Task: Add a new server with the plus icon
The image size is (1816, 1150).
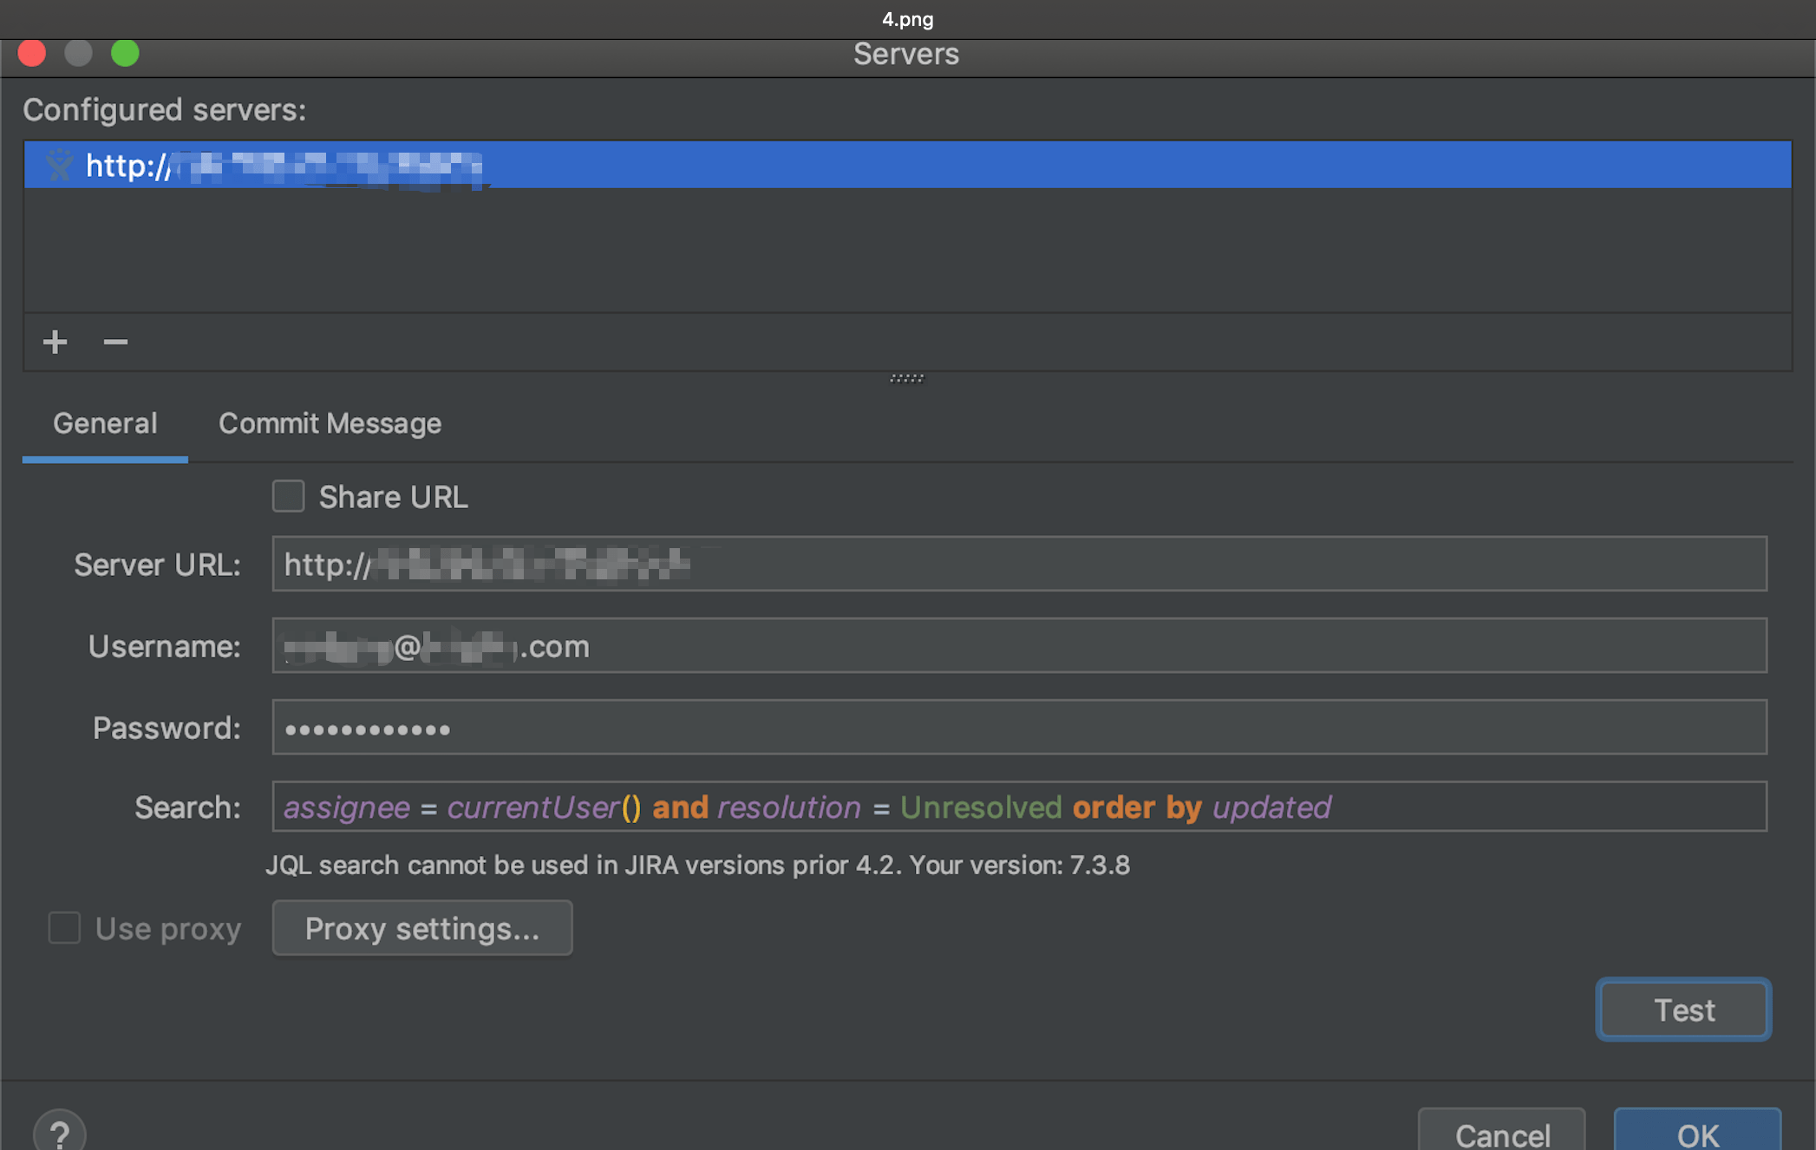Action: [55, 342]
